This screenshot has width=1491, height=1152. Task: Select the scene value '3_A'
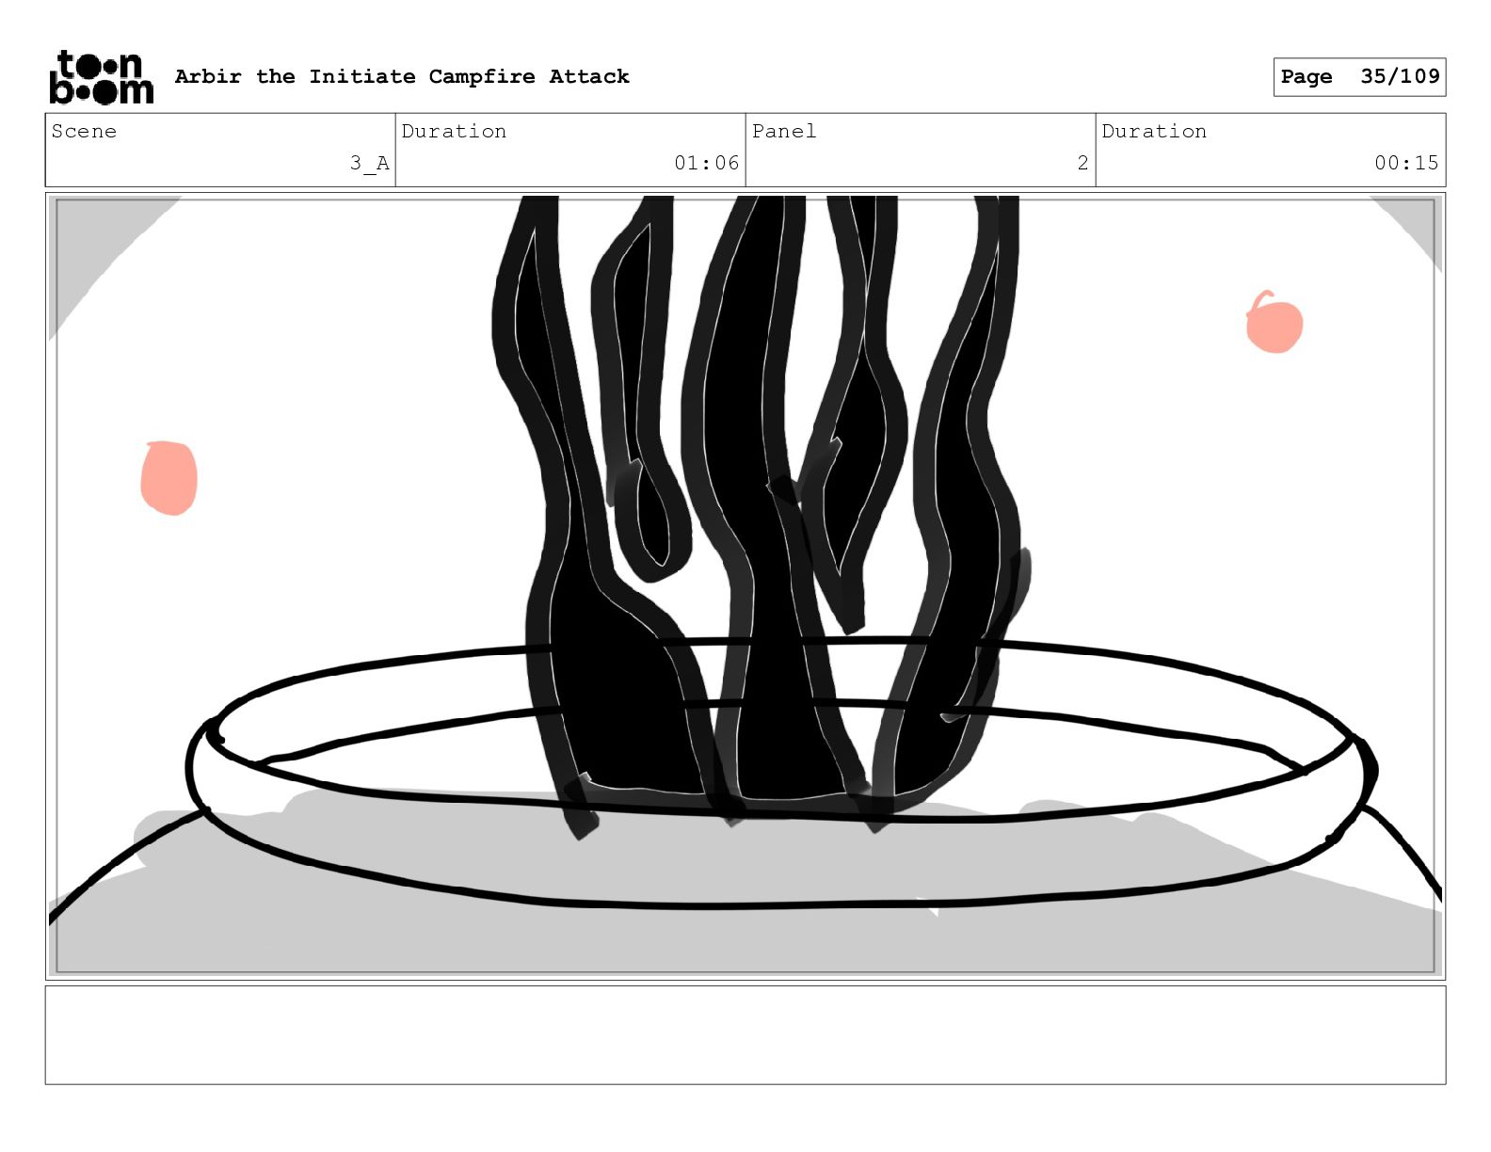tap(369, 163)
